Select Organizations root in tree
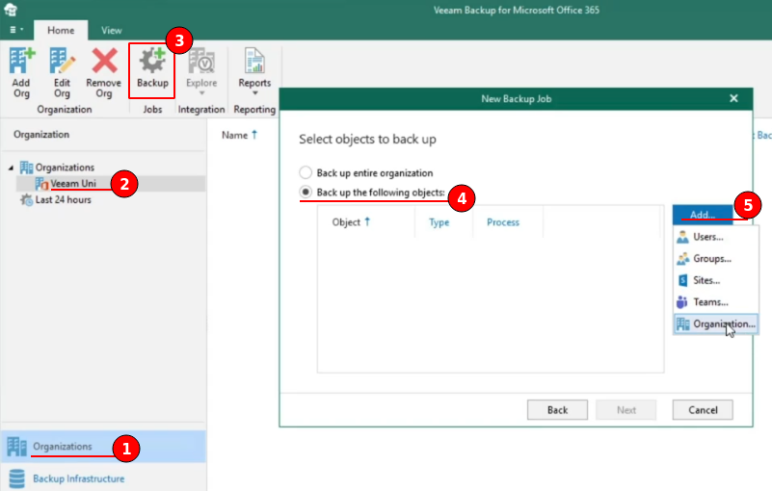Screen dimensions: 772x491 click(65, 168)
